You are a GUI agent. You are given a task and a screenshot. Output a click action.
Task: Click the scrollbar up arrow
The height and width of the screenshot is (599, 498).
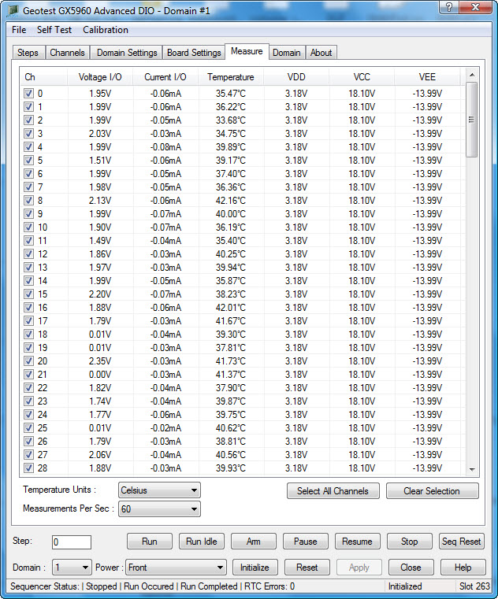[x=472, y=75]
